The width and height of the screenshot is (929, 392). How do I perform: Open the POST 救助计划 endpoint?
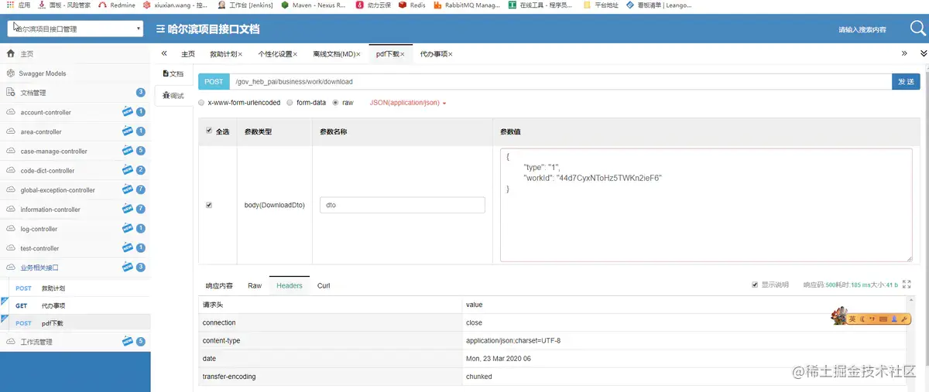75,288
